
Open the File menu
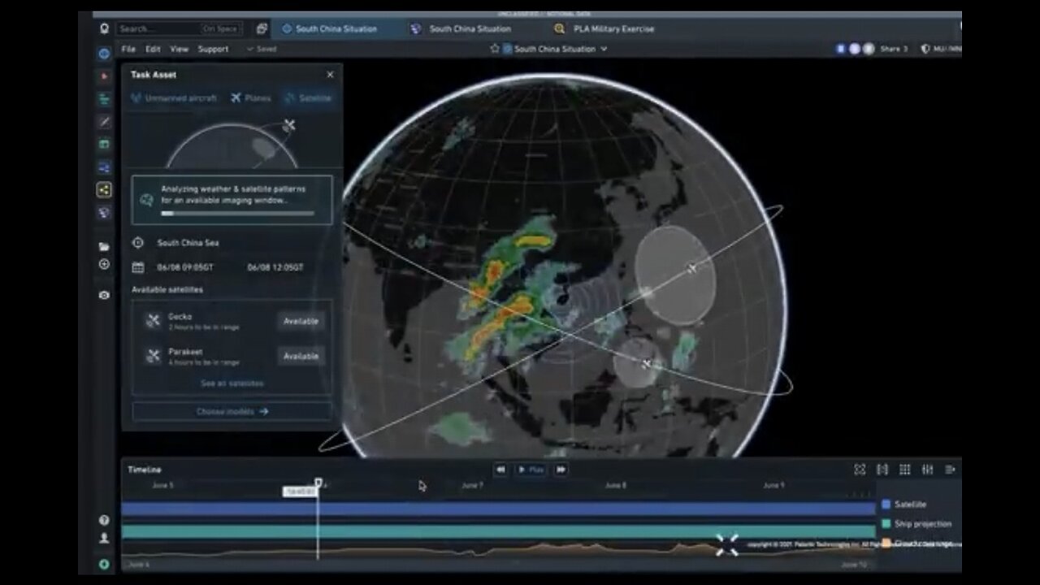coord(128,49)
